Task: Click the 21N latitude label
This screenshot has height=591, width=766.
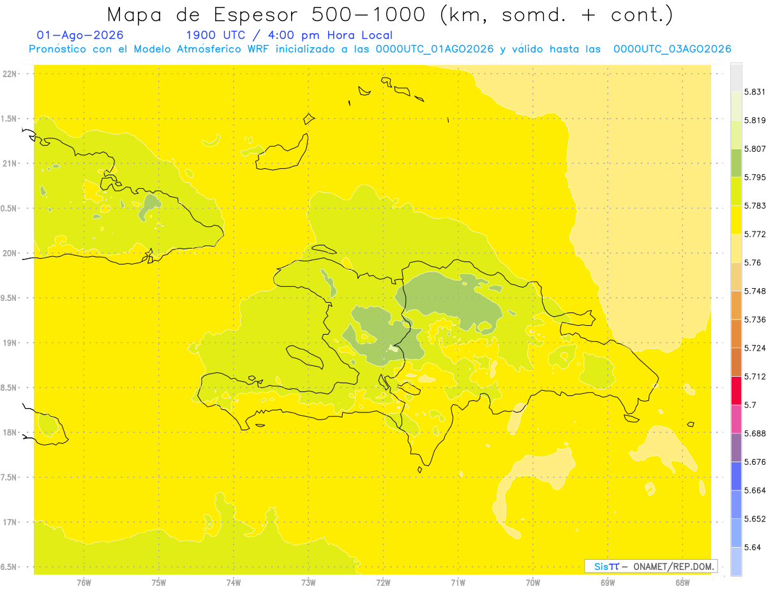Action: [x=11, y=163]
